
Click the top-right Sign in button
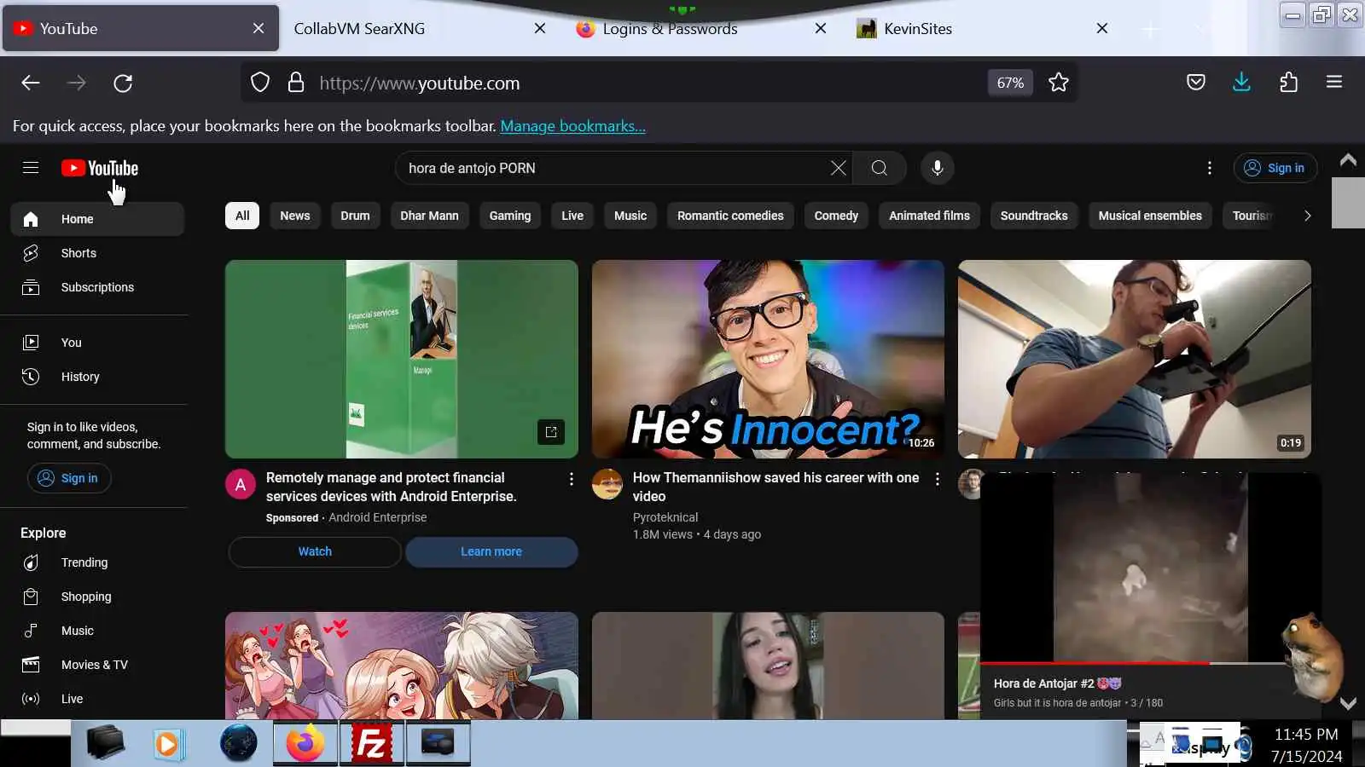click(x=1275, y=168)
